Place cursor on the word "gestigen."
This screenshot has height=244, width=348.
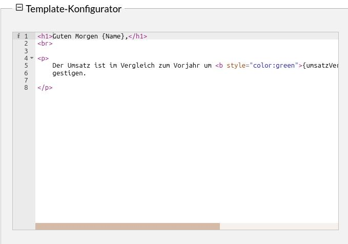(x=69, y=73)
